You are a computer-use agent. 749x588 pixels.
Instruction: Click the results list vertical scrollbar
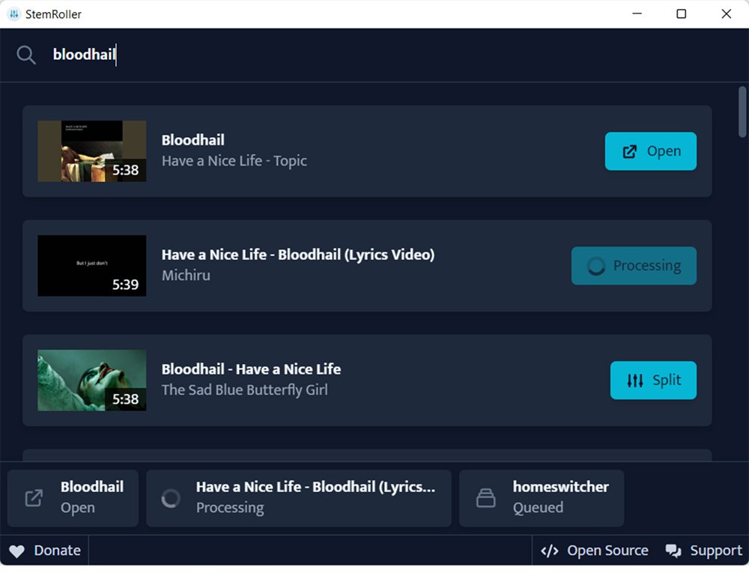[x=742, y=112]
